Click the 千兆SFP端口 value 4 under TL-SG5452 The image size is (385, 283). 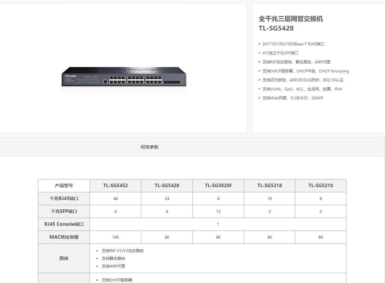point(115,211)
